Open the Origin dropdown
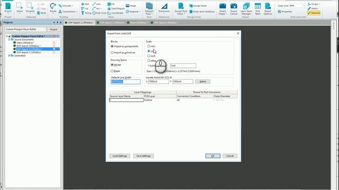This screenshot has height=190, width=339. [x=314, y=4]
